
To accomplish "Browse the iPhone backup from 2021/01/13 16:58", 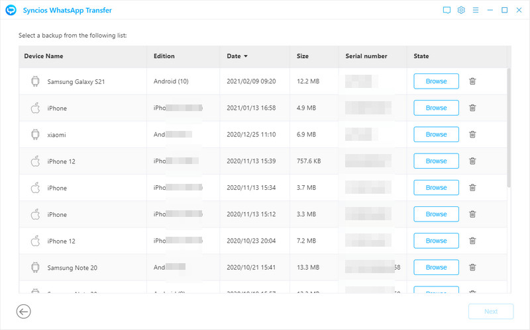I will coord(436,108).
